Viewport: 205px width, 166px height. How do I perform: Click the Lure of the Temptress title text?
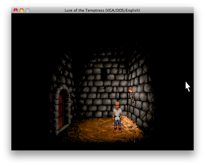pos(102,10)
